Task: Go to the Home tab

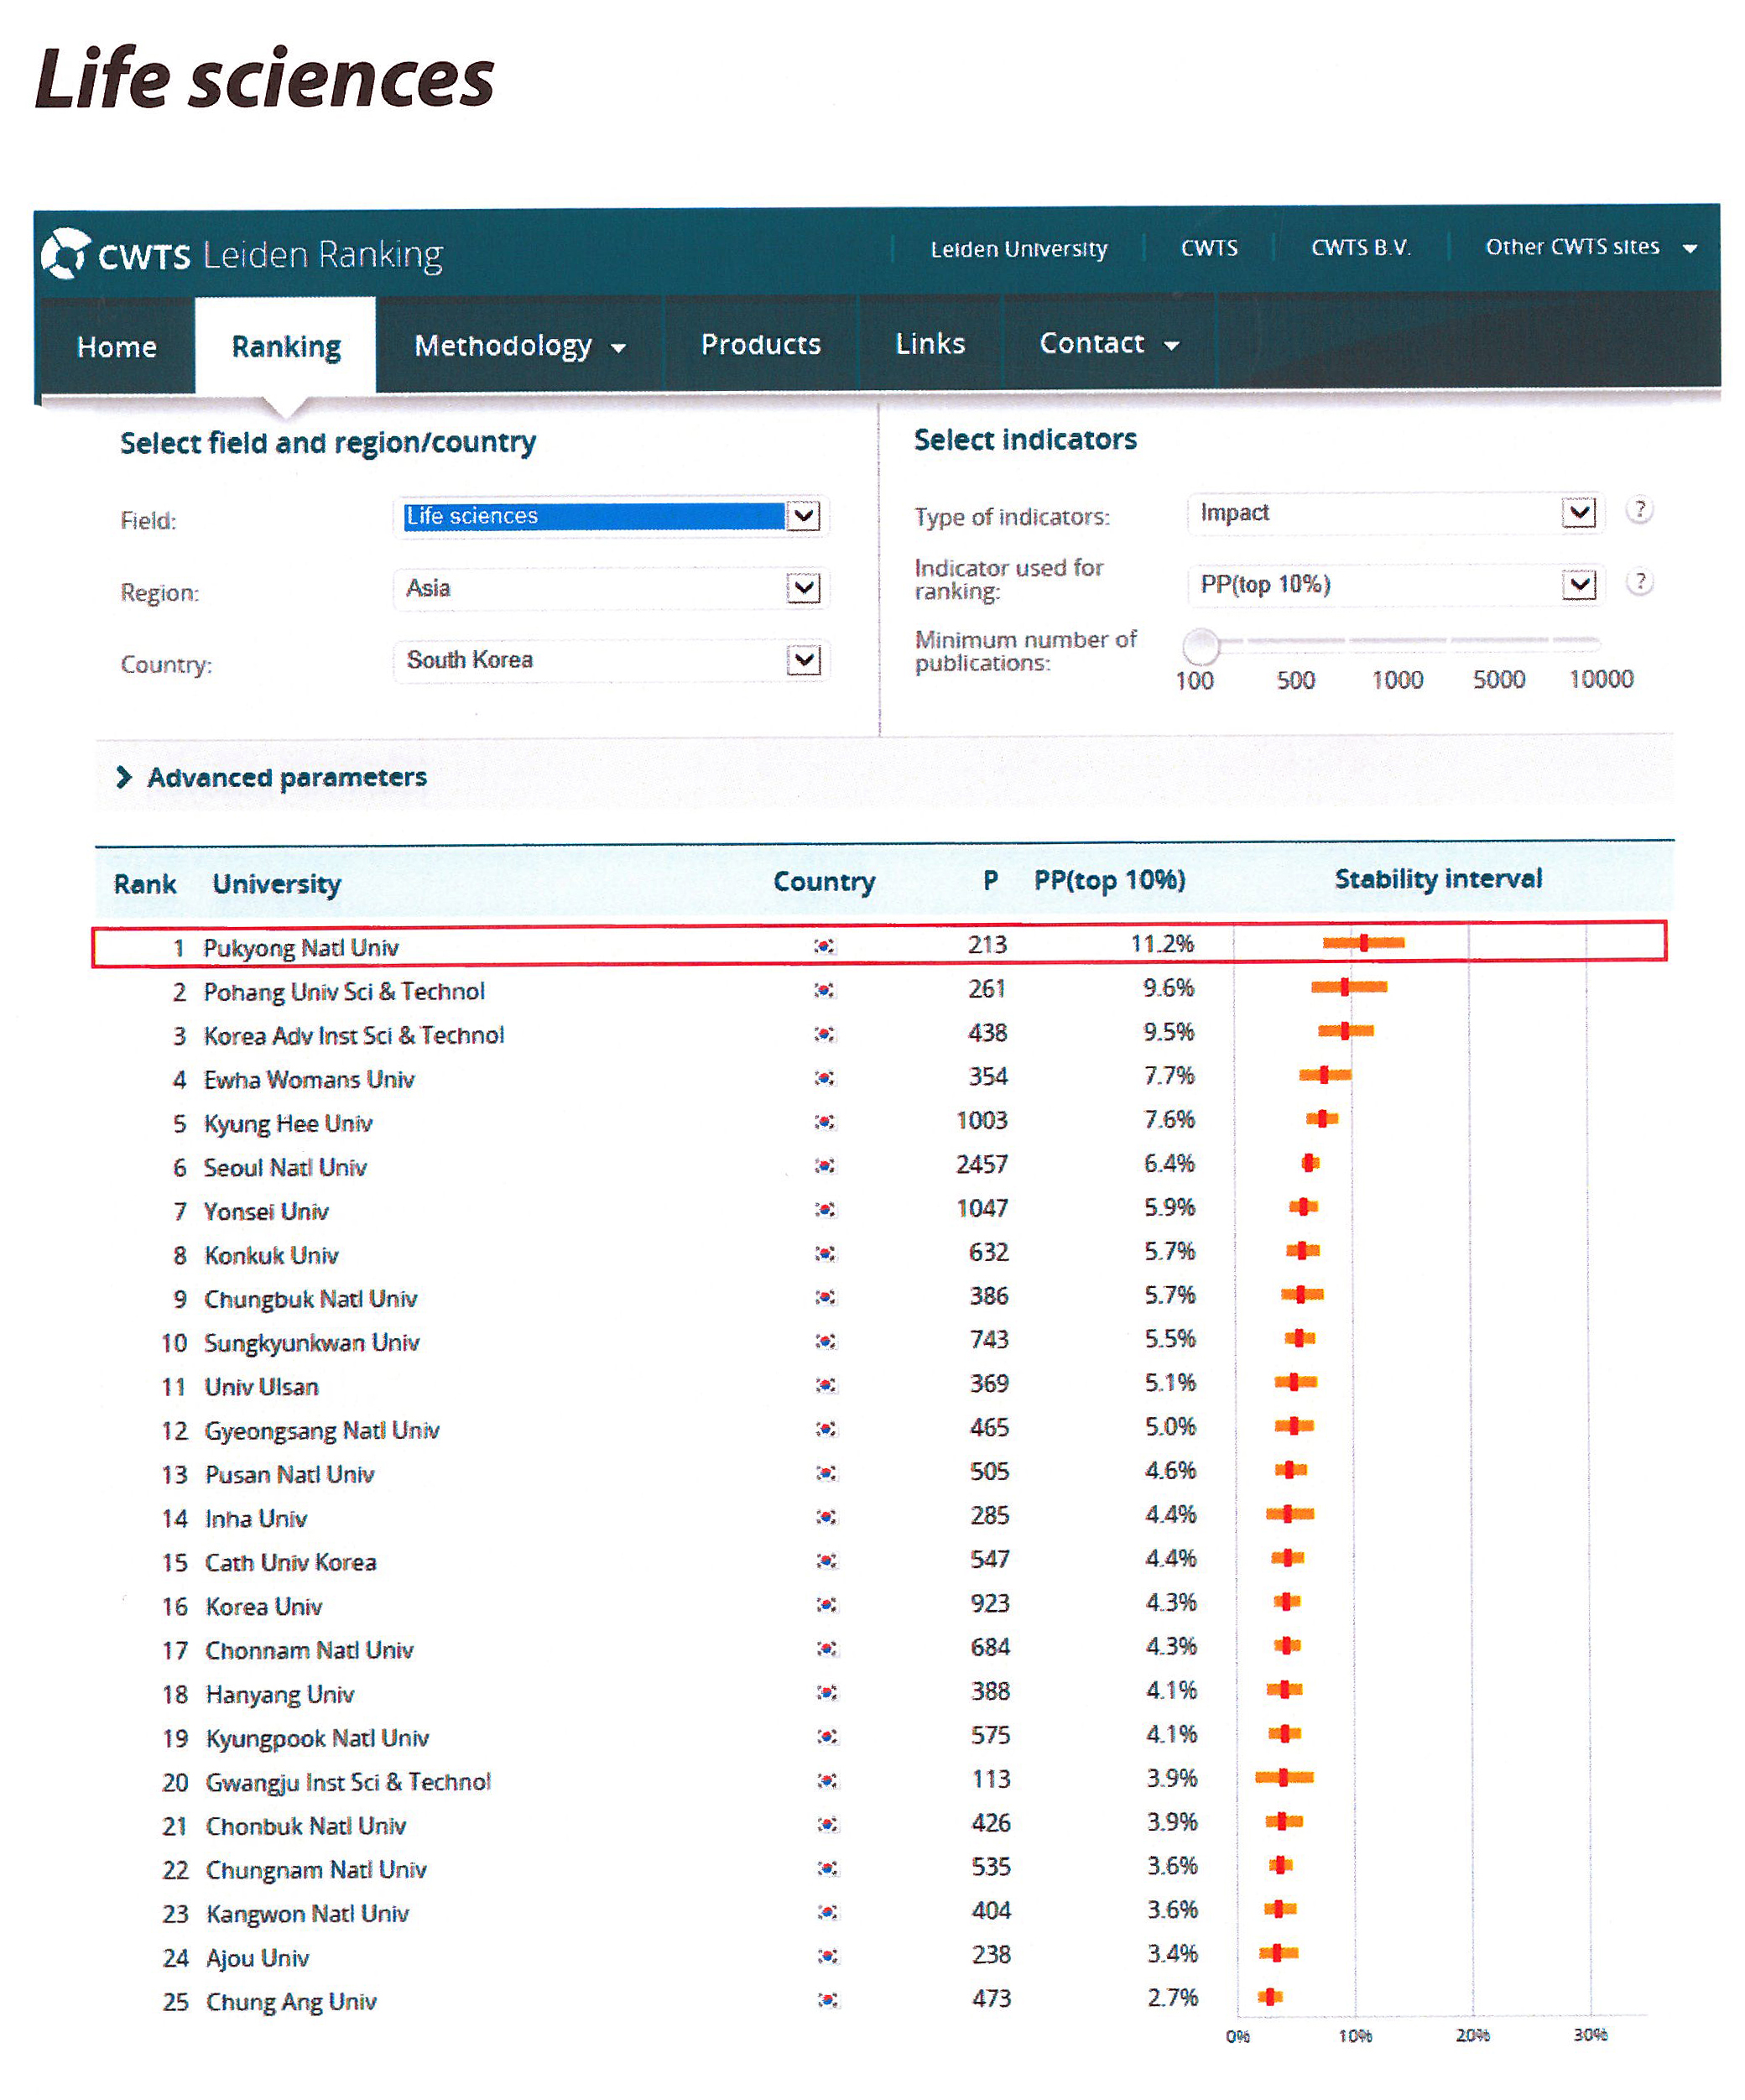Action: 117,347
